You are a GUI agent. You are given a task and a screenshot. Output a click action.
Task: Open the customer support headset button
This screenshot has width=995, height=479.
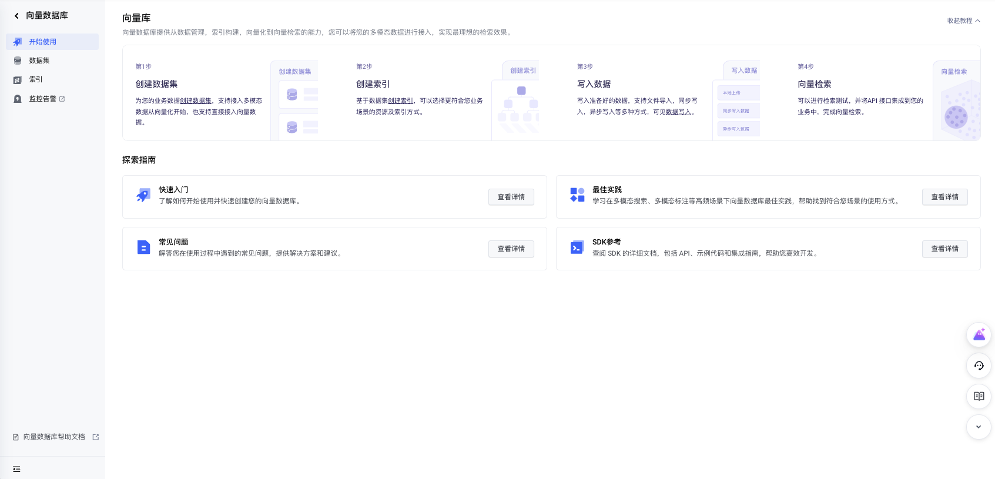coord(979,366)
